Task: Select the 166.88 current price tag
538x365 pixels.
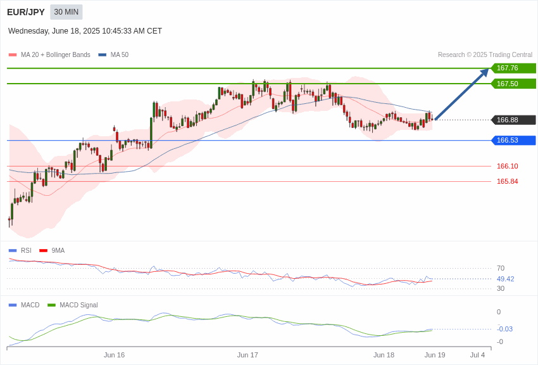Action: click(x=513, y=120)
